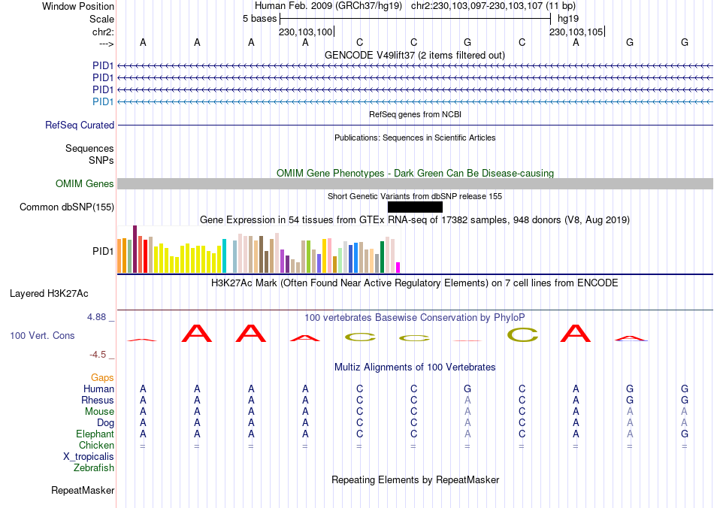Screen dimensions: 714x508
Task: Open Multiz Alignments of 100 Vertebrates title
Action: pos(415,367)
